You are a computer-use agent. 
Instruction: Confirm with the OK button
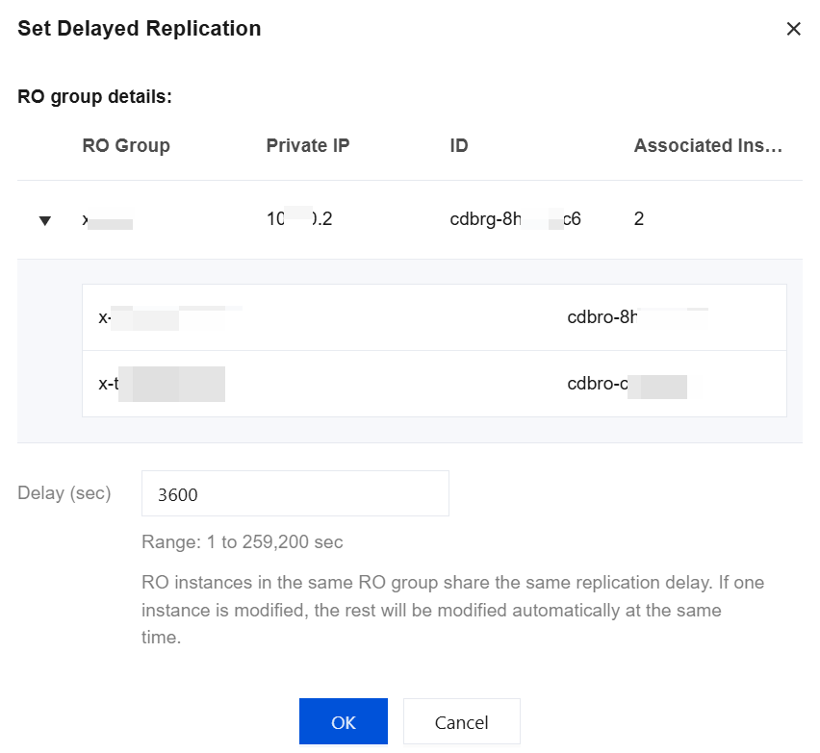(x=343, y=722)
